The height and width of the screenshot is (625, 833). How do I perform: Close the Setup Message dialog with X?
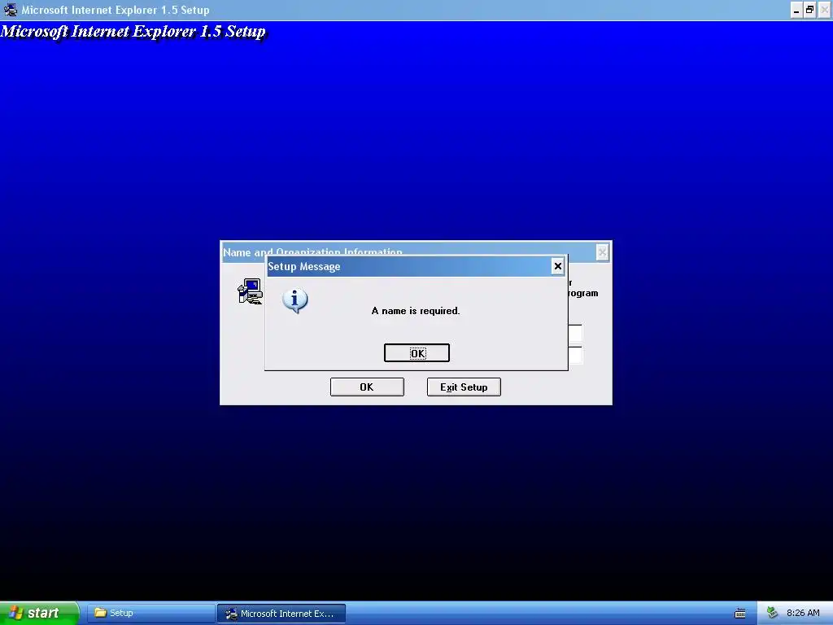coord(557,266)
